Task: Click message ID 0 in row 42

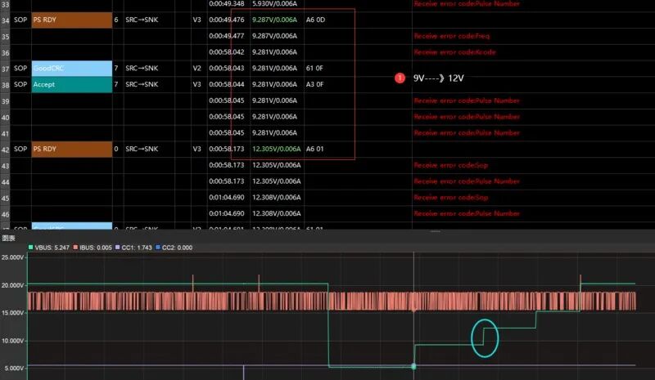Action: click(116, 149)
